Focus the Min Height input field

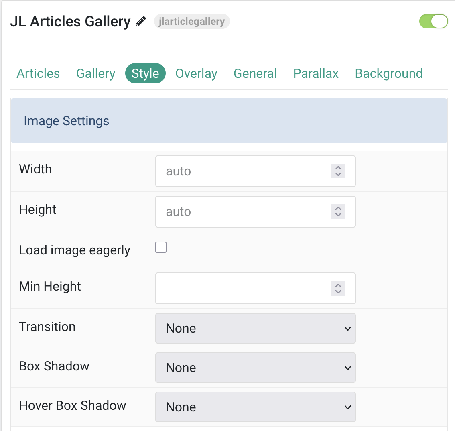tap(255, 288)
